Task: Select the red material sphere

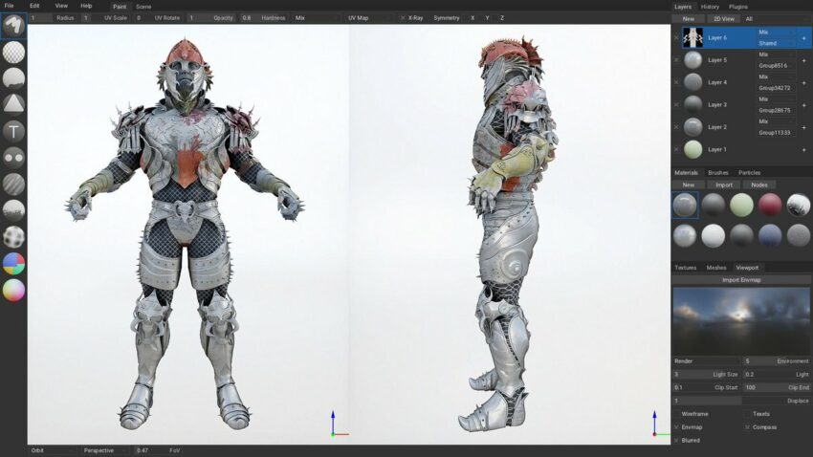Action: click(770, 205)
